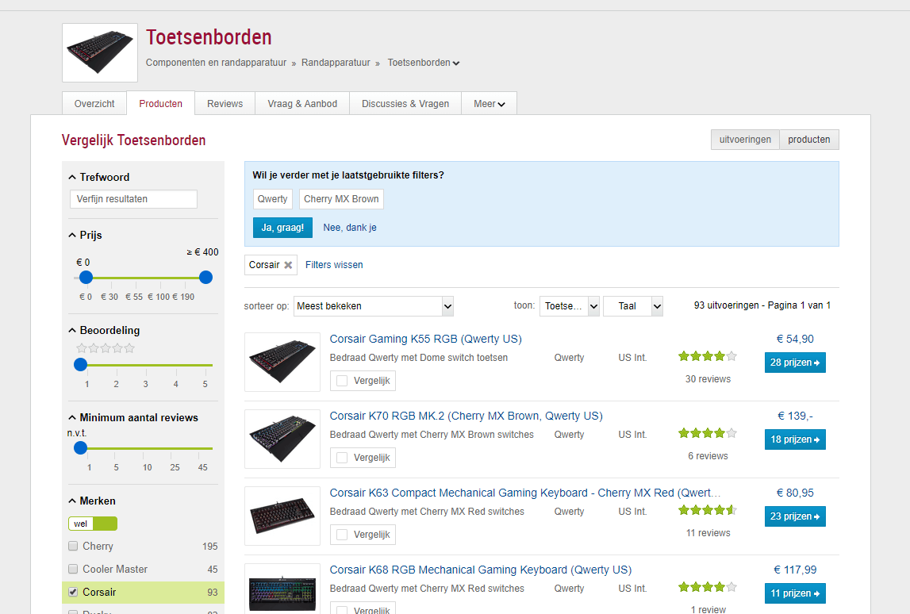Screen dimensions: 910x614
Task: Click the Beoordeling rating slider handle
Action: (81, 364)
